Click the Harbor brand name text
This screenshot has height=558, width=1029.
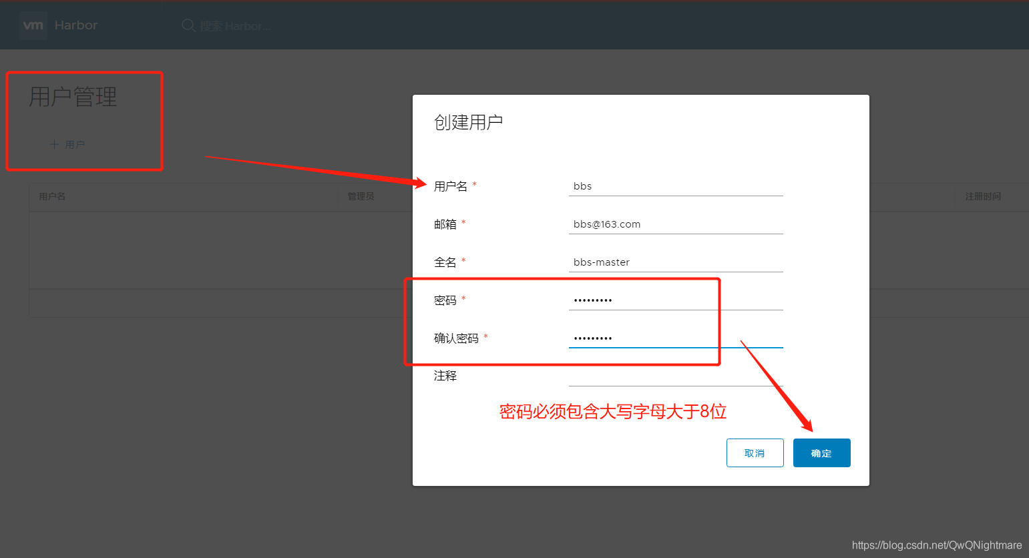click(x=76, y=25)
